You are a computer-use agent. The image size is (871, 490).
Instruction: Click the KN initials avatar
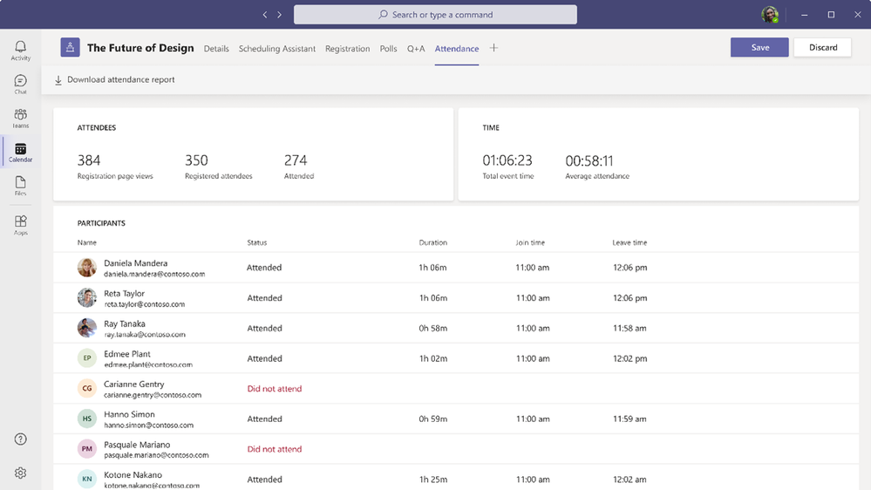point(86,479)
